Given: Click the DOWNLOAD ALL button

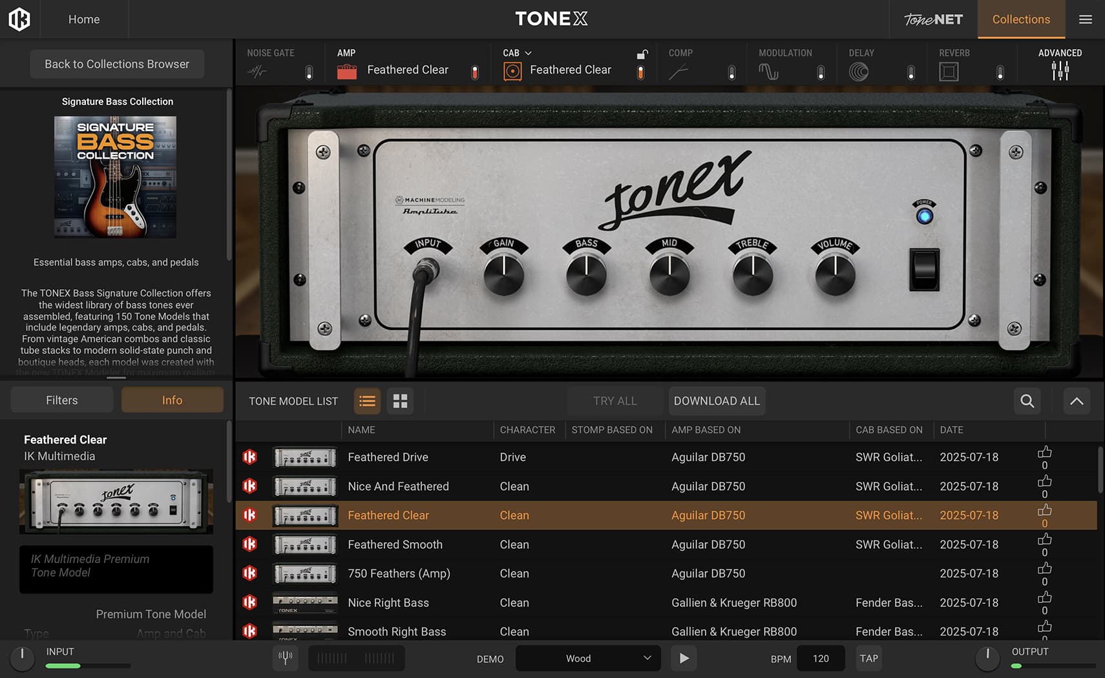Looking at the screenshot, I should [716, 401].
